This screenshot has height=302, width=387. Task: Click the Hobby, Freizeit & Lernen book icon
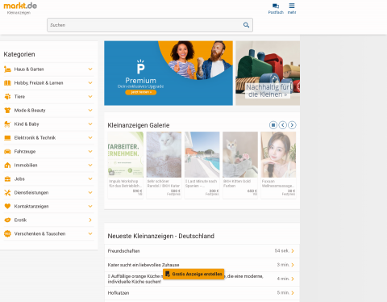coord(7,83)
